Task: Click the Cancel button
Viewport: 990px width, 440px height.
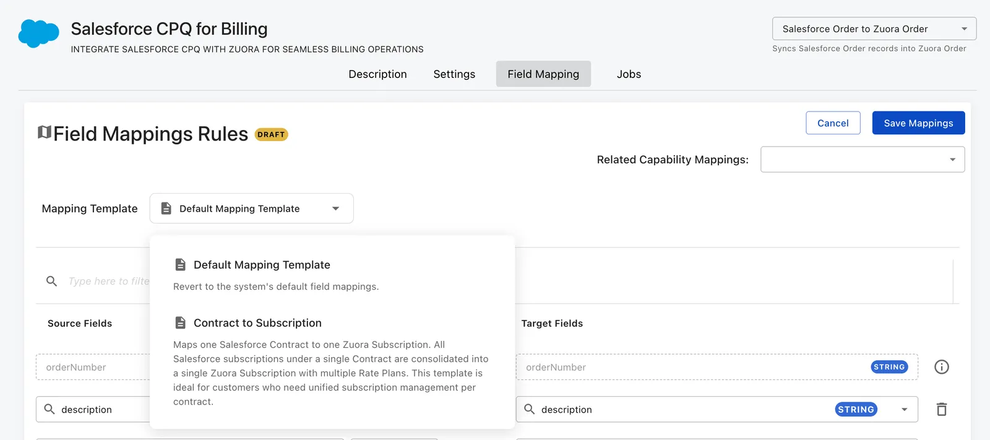Action: click(833, 123)
